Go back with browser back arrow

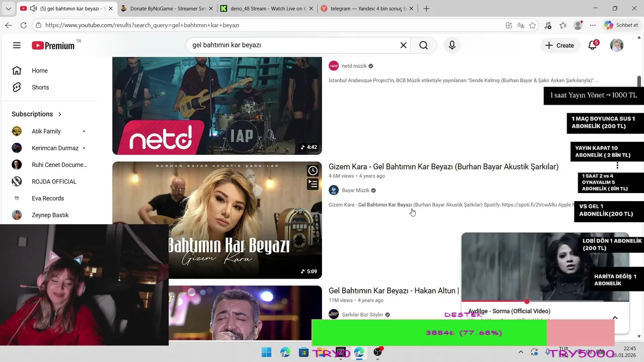coord(9,25)
